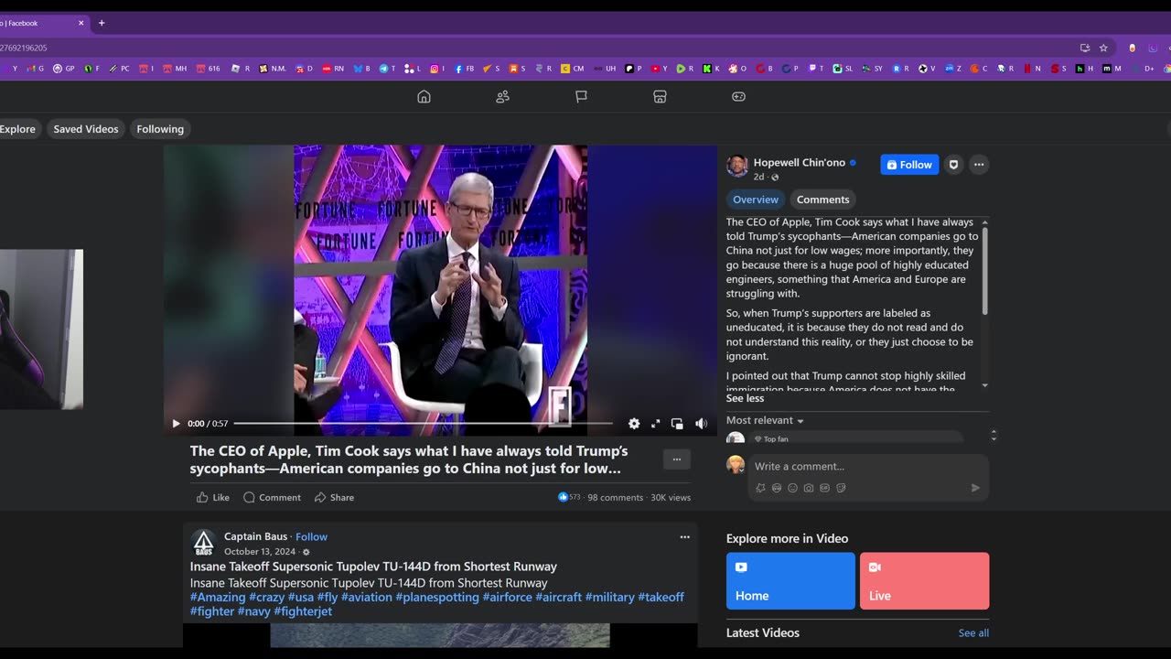
Task: Open the Bluesky bookmark labeled B
Action: click(361, 69)
